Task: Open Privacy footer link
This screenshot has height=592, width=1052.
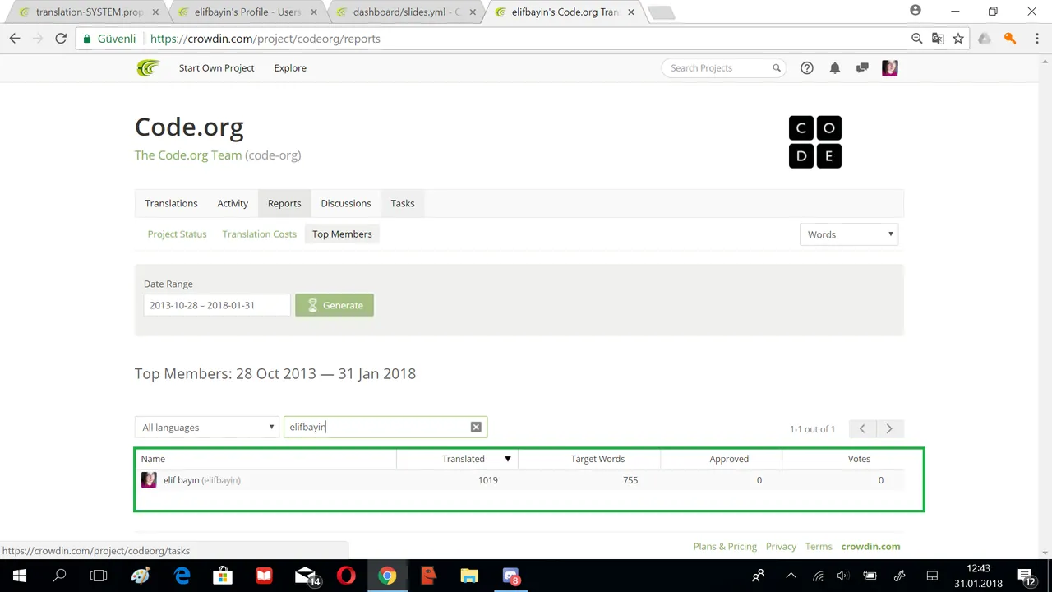Action: pos(781,547)
